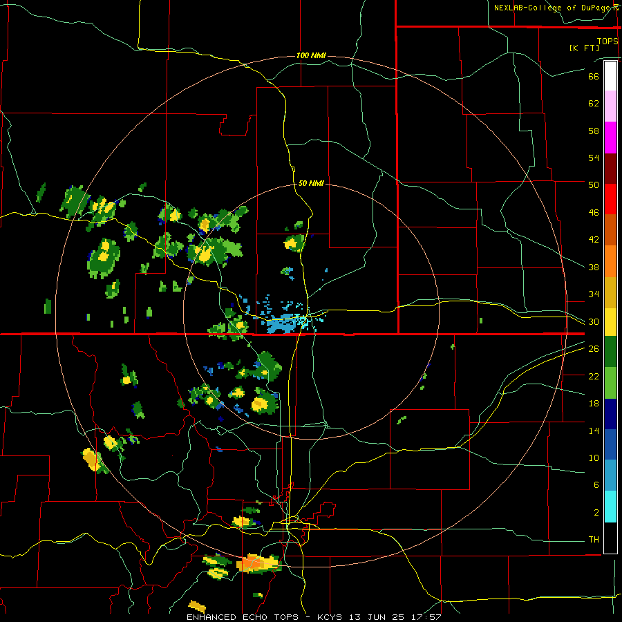This screenshot has width=622, height=622.
Task: Click the "26" scale label
Action: (594, 349)
